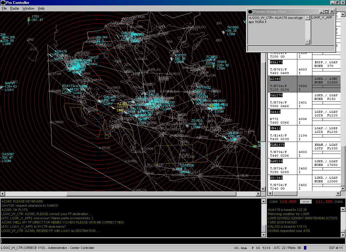Click the COM2 frequency 121.500
This screenshot has width=346, height=252.
click(324, 202)
